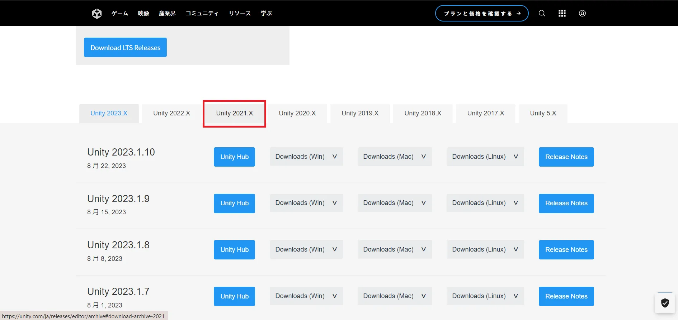Expand Downloads (Linux) for Unity 2023.1.10
The height and width of the screenshot is (320, 678).
(x=485, y=157)
